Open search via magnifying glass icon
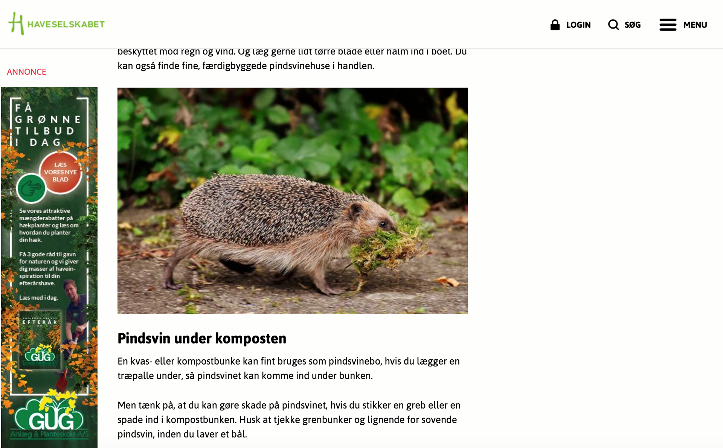Screen dimensions: 723x448 point(613,25)
